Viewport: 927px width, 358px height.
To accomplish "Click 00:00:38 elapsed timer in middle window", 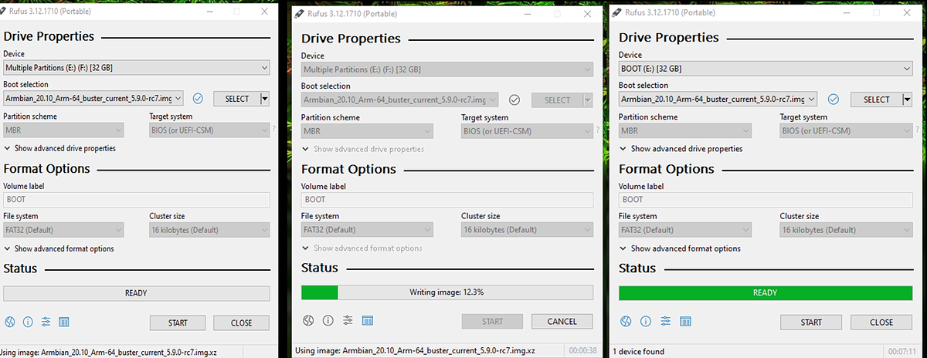I will (583, 350).
